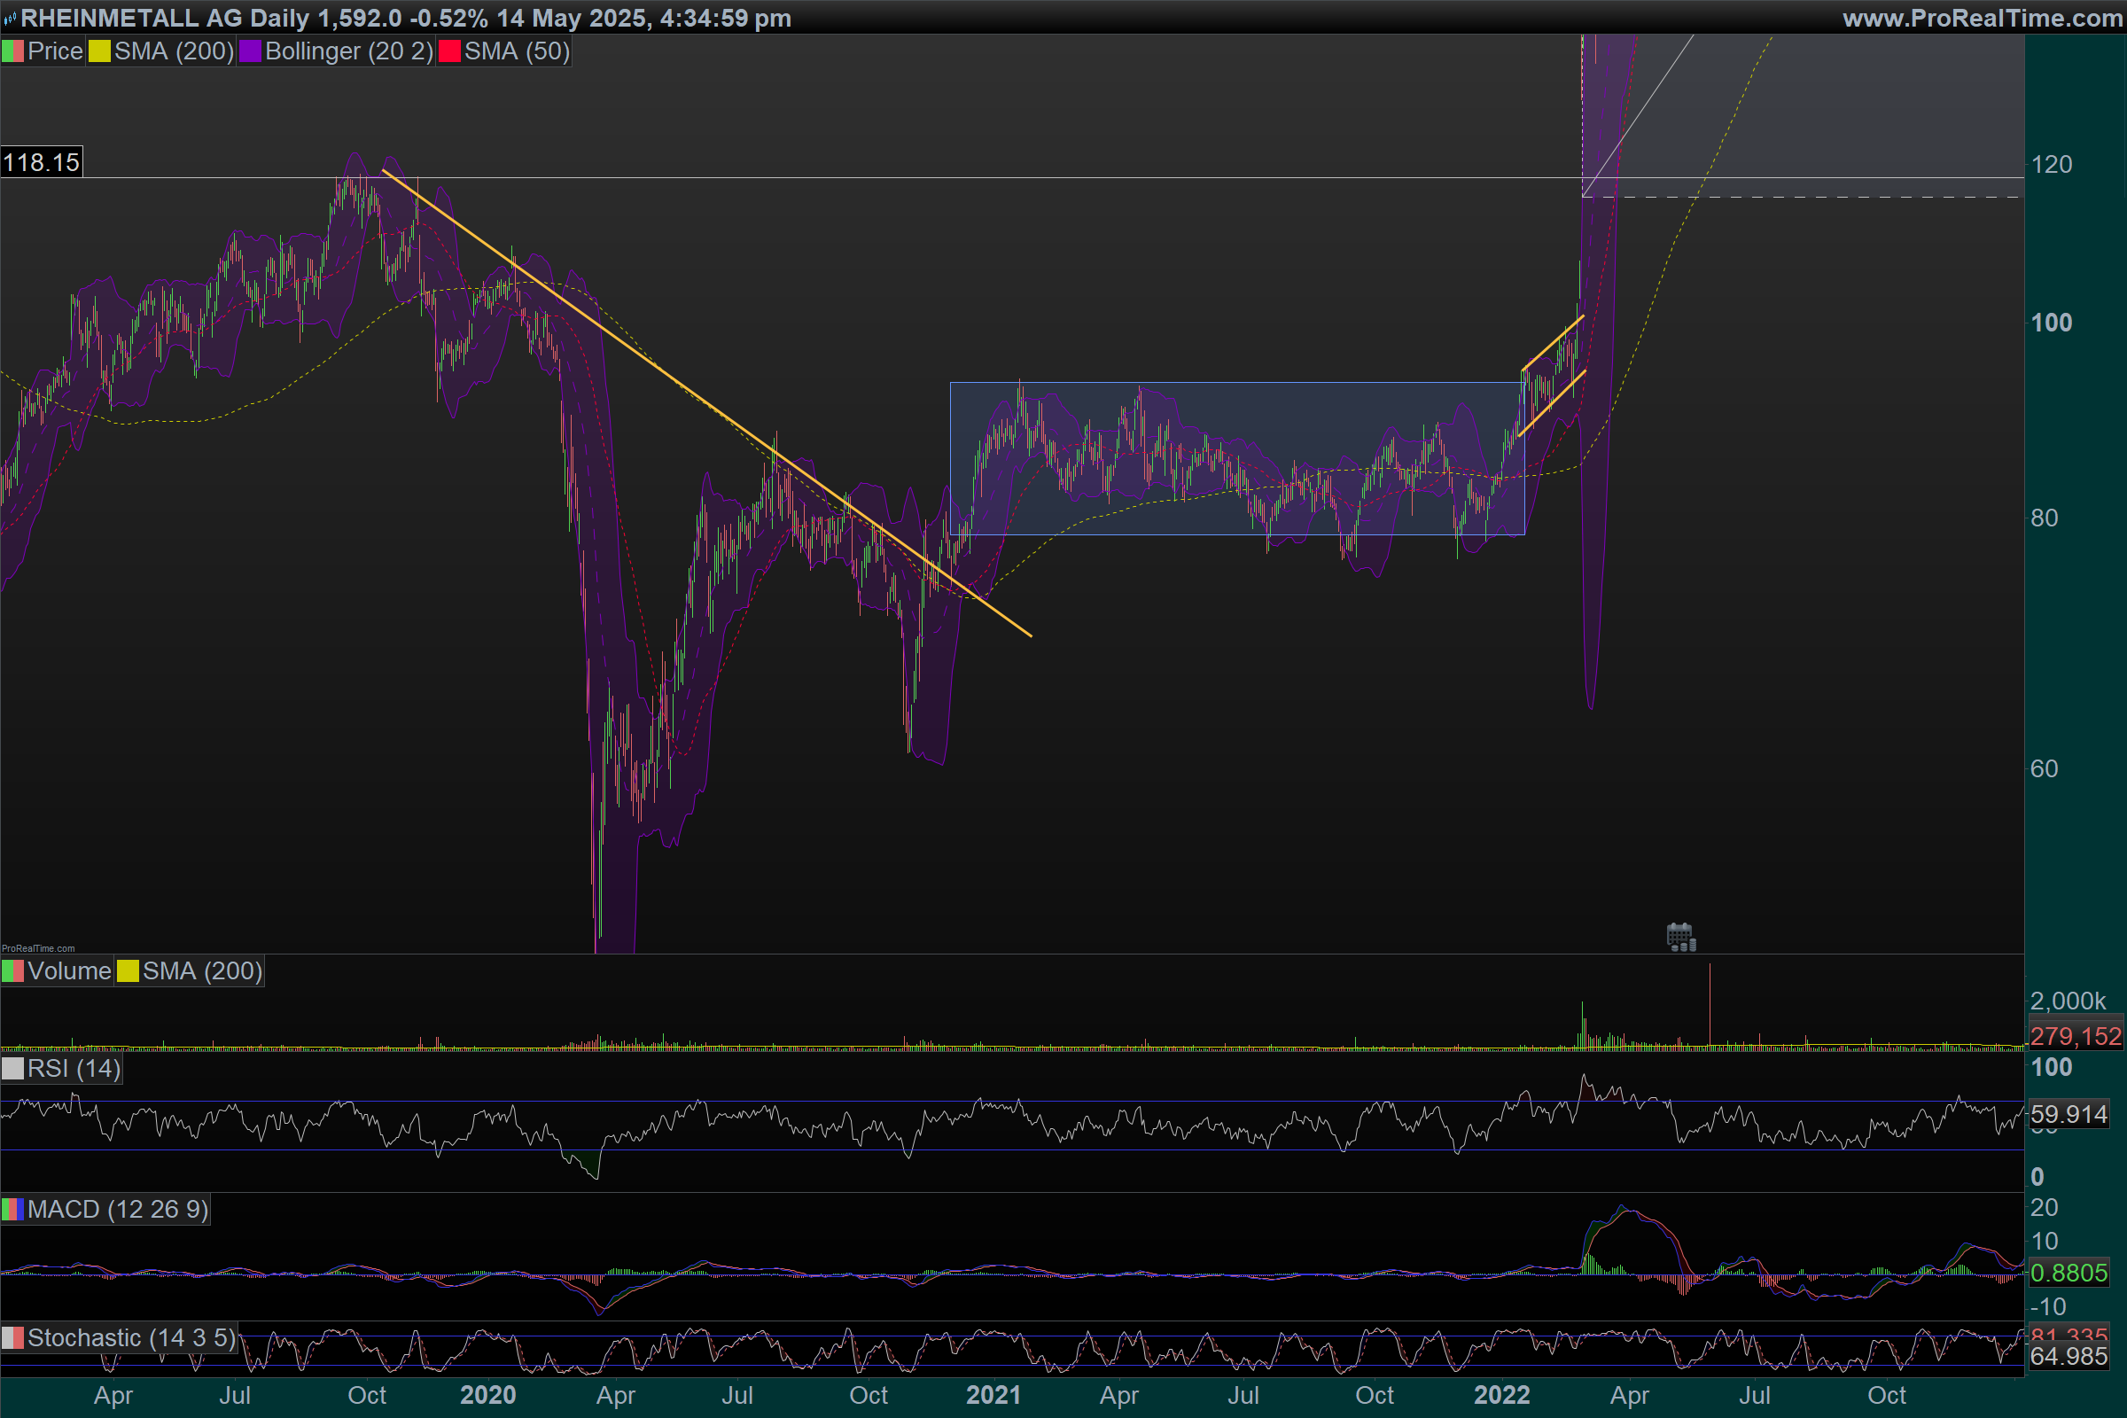2127x1418 pixels.
Task: Click the Volume indicator color icon
Action: tap(12, 971)
